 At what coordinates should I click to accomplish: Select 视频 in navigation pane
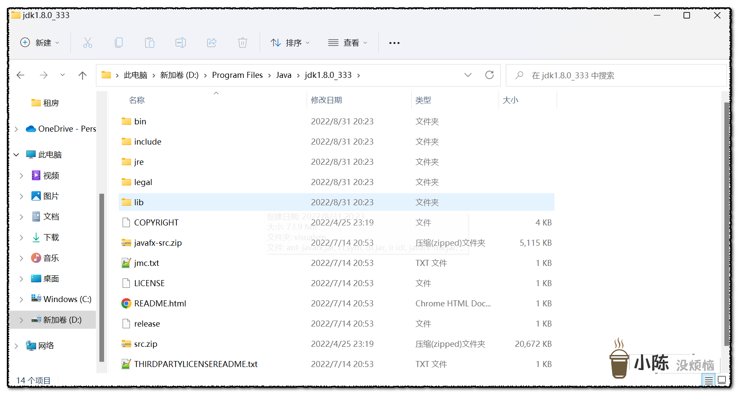click(45, 176)
